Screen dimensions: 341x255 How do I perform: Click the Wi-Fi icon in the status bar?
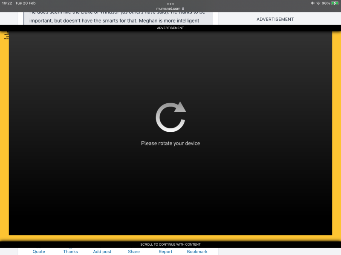coord(318,3)
